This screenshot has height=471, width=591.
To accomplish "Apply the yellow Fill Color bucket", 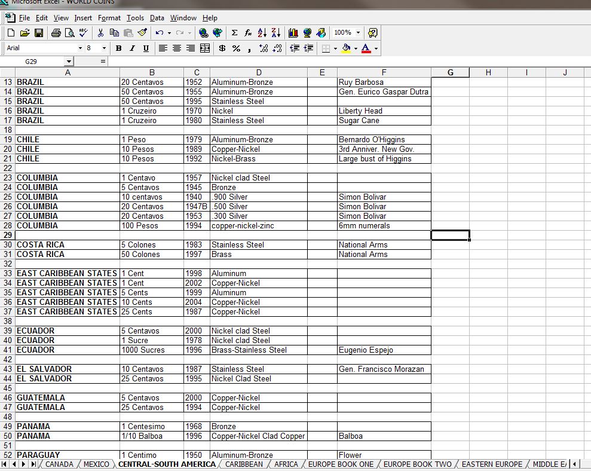I will tap(346, 48).
